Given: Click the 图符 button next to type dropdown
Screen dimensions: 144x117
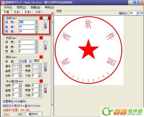Looking at the screenshot, I should [x=37, y=61].
